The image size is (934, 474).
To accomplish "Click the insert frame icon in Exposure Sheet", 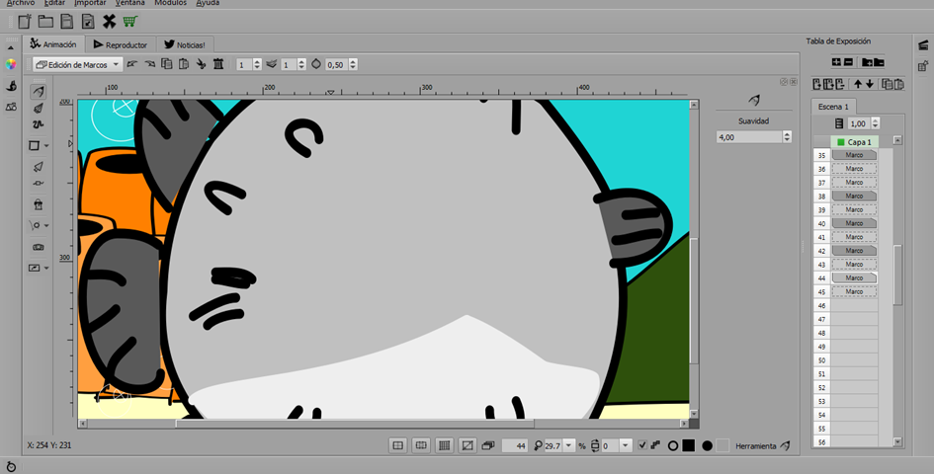I will click(x=817, y=84).
